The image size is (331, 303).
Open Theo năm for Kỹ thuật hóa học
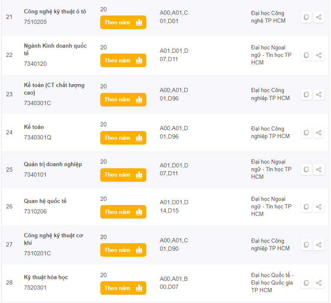(123, 288)
